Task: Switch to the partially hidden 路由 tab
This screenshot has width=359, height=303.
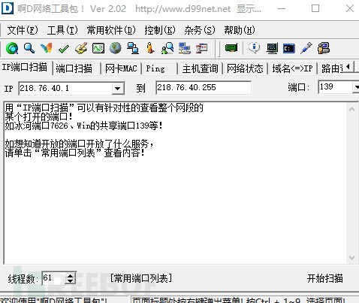Action: pyautogui.click(x=332, y=68)
